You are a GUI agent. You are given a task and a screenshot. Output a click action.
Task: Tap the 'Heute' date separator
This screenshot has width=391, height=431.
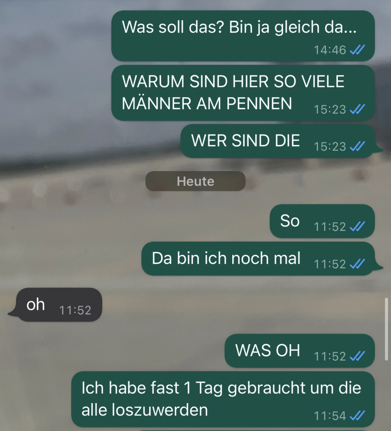tap(195, 181)
